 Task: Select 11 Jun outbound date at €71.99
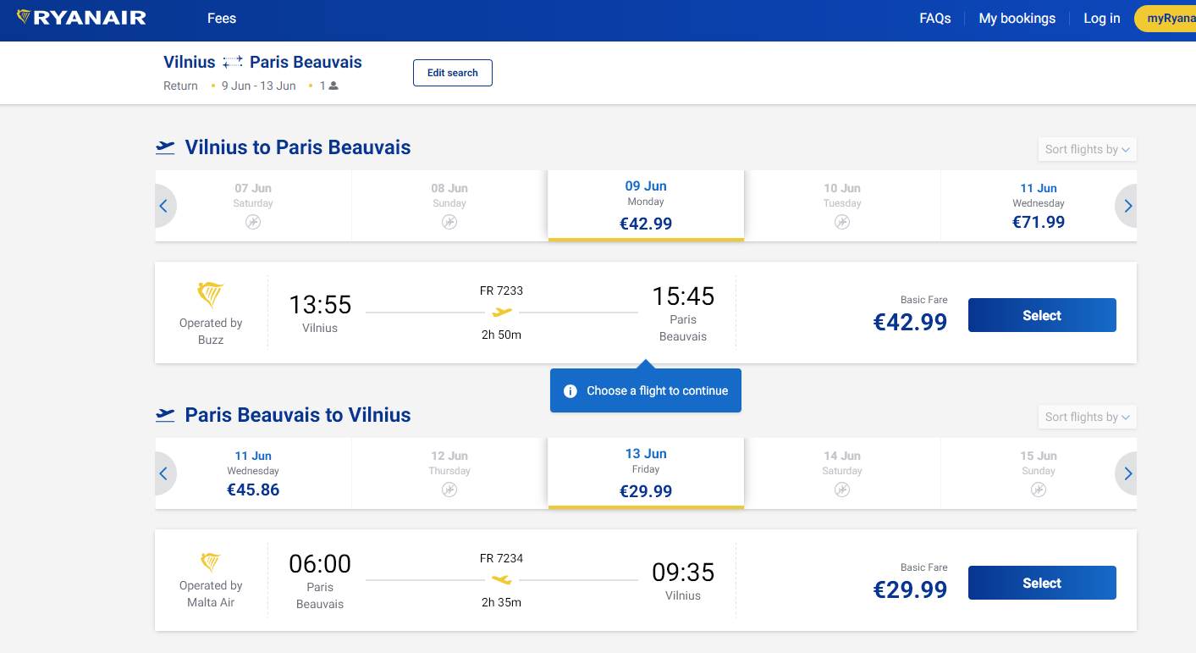click(x=1039, y=206)
